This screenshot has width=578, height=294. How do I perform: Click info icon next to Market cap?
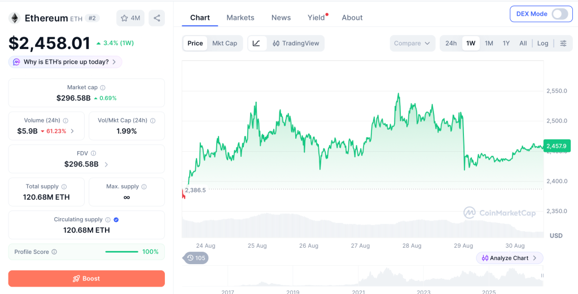[103, 87]
